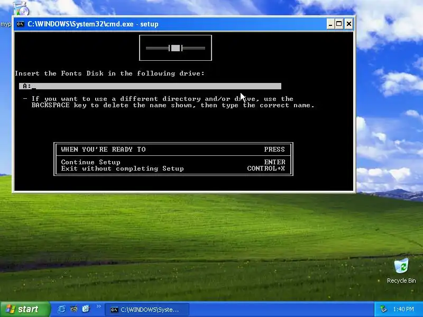Click the 'PRESS' column header

(274, 150)
